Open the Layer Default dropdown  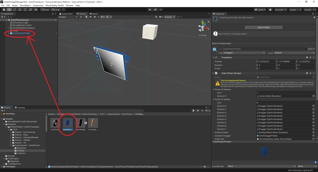294,53
